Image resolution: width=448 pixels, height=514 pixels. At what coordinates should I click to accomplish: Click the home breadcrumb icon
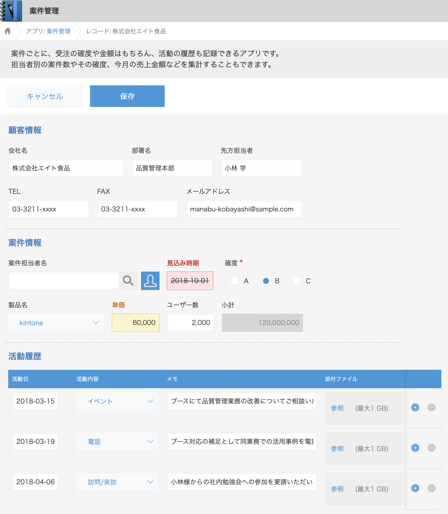[x=8, y=31]
